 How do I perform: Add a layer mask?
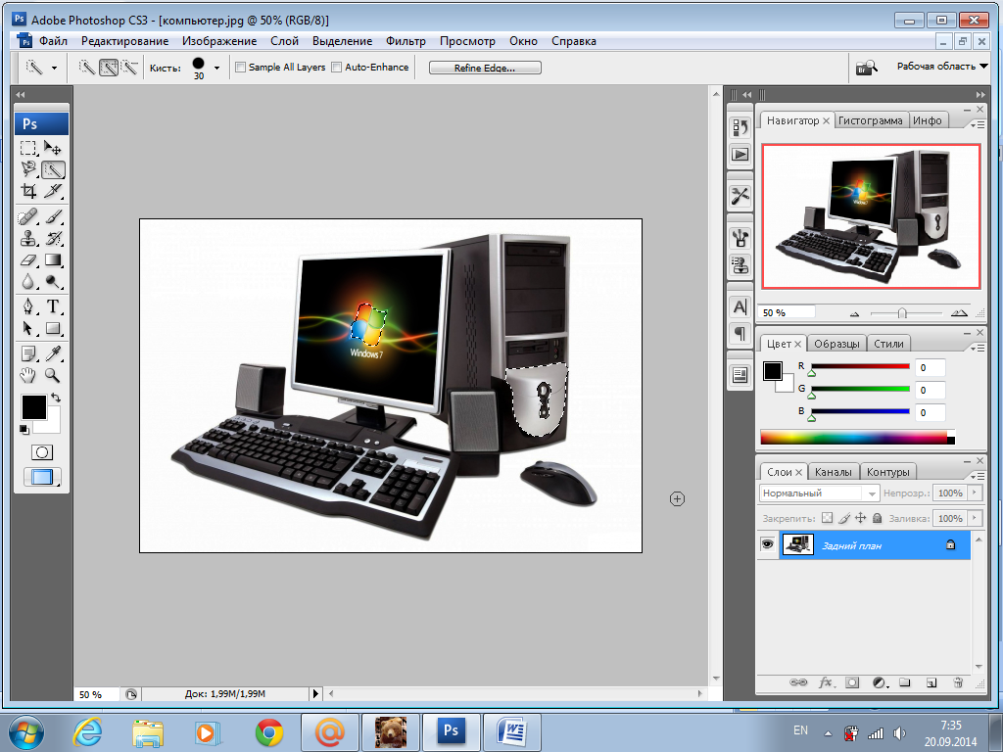(x=852, y=682)
